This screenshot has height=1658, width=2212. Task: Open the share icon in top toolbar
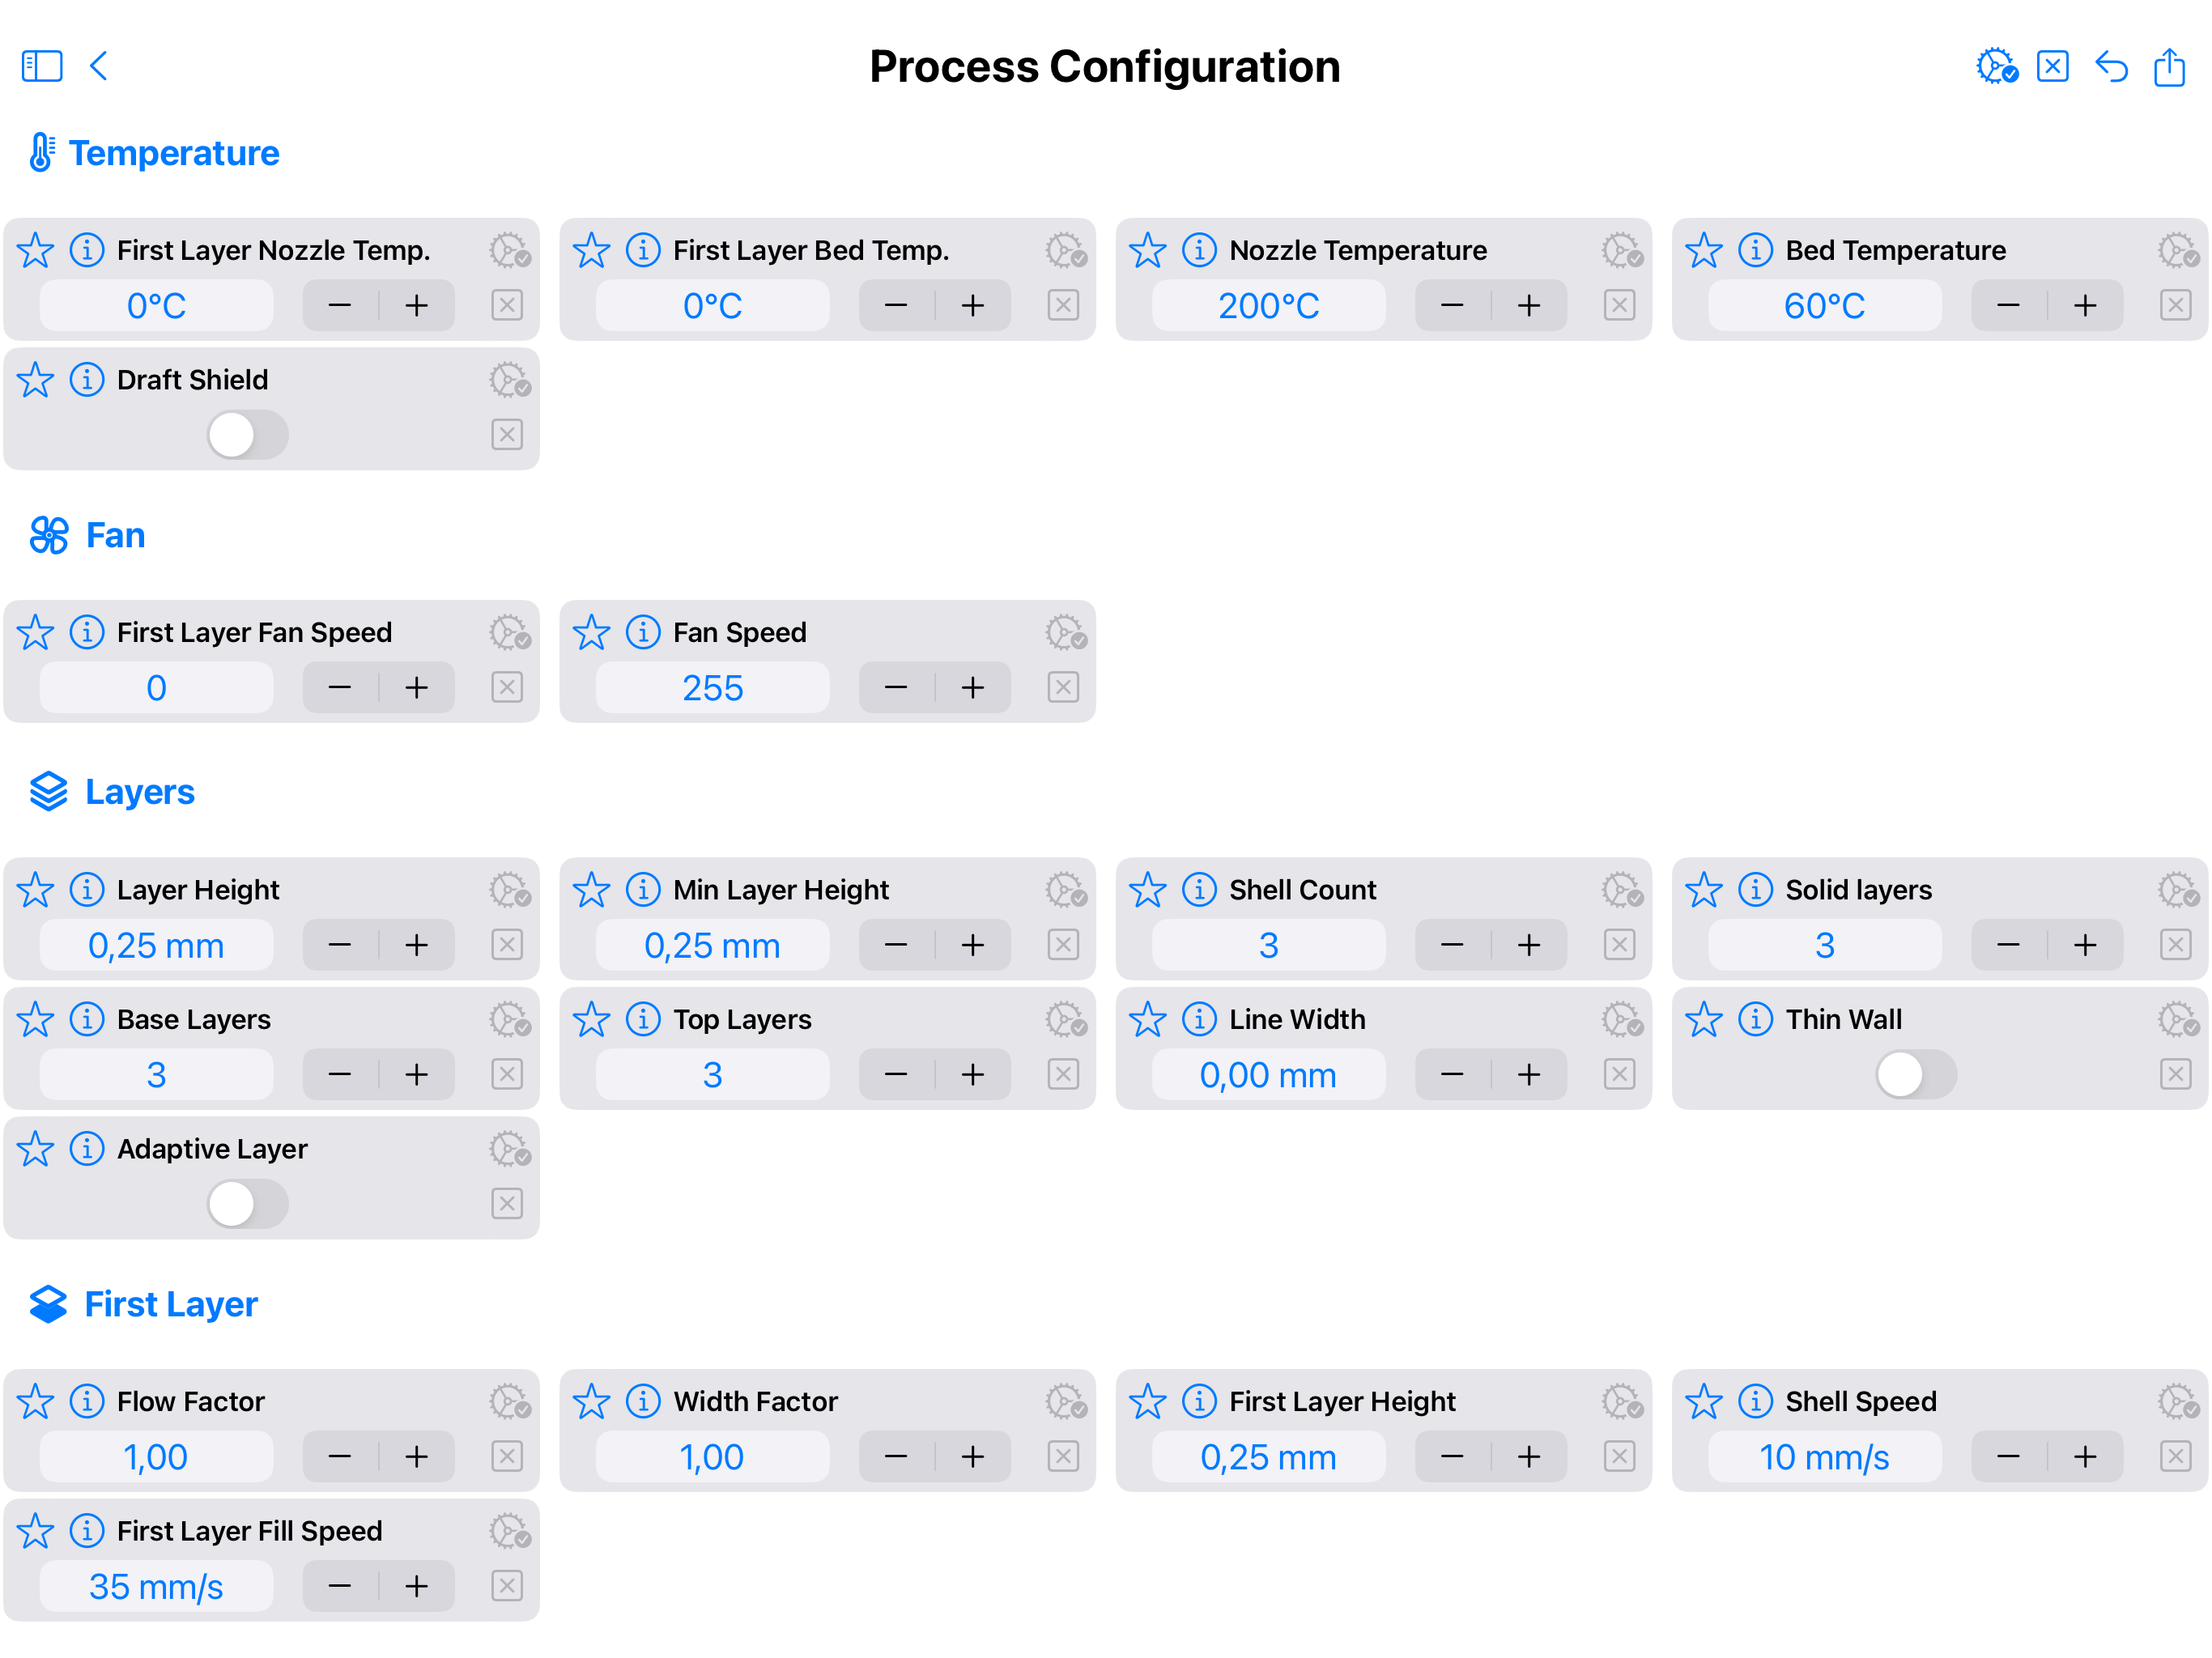2169,67
